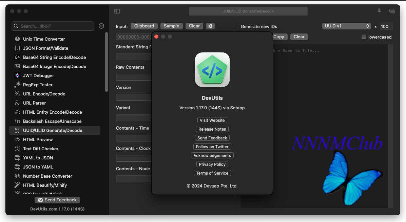Load example with the Sample button

[171, 26]
